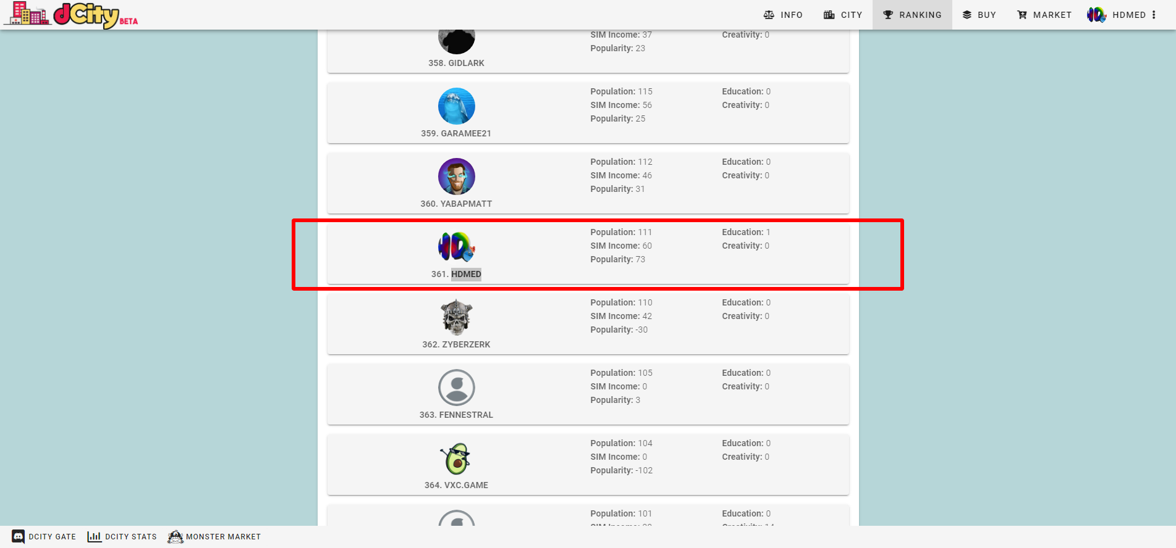This screenshot has height=548, width=1176.
Task: Open 363. FENNESTRAL player name
Action: click(457, 415)
